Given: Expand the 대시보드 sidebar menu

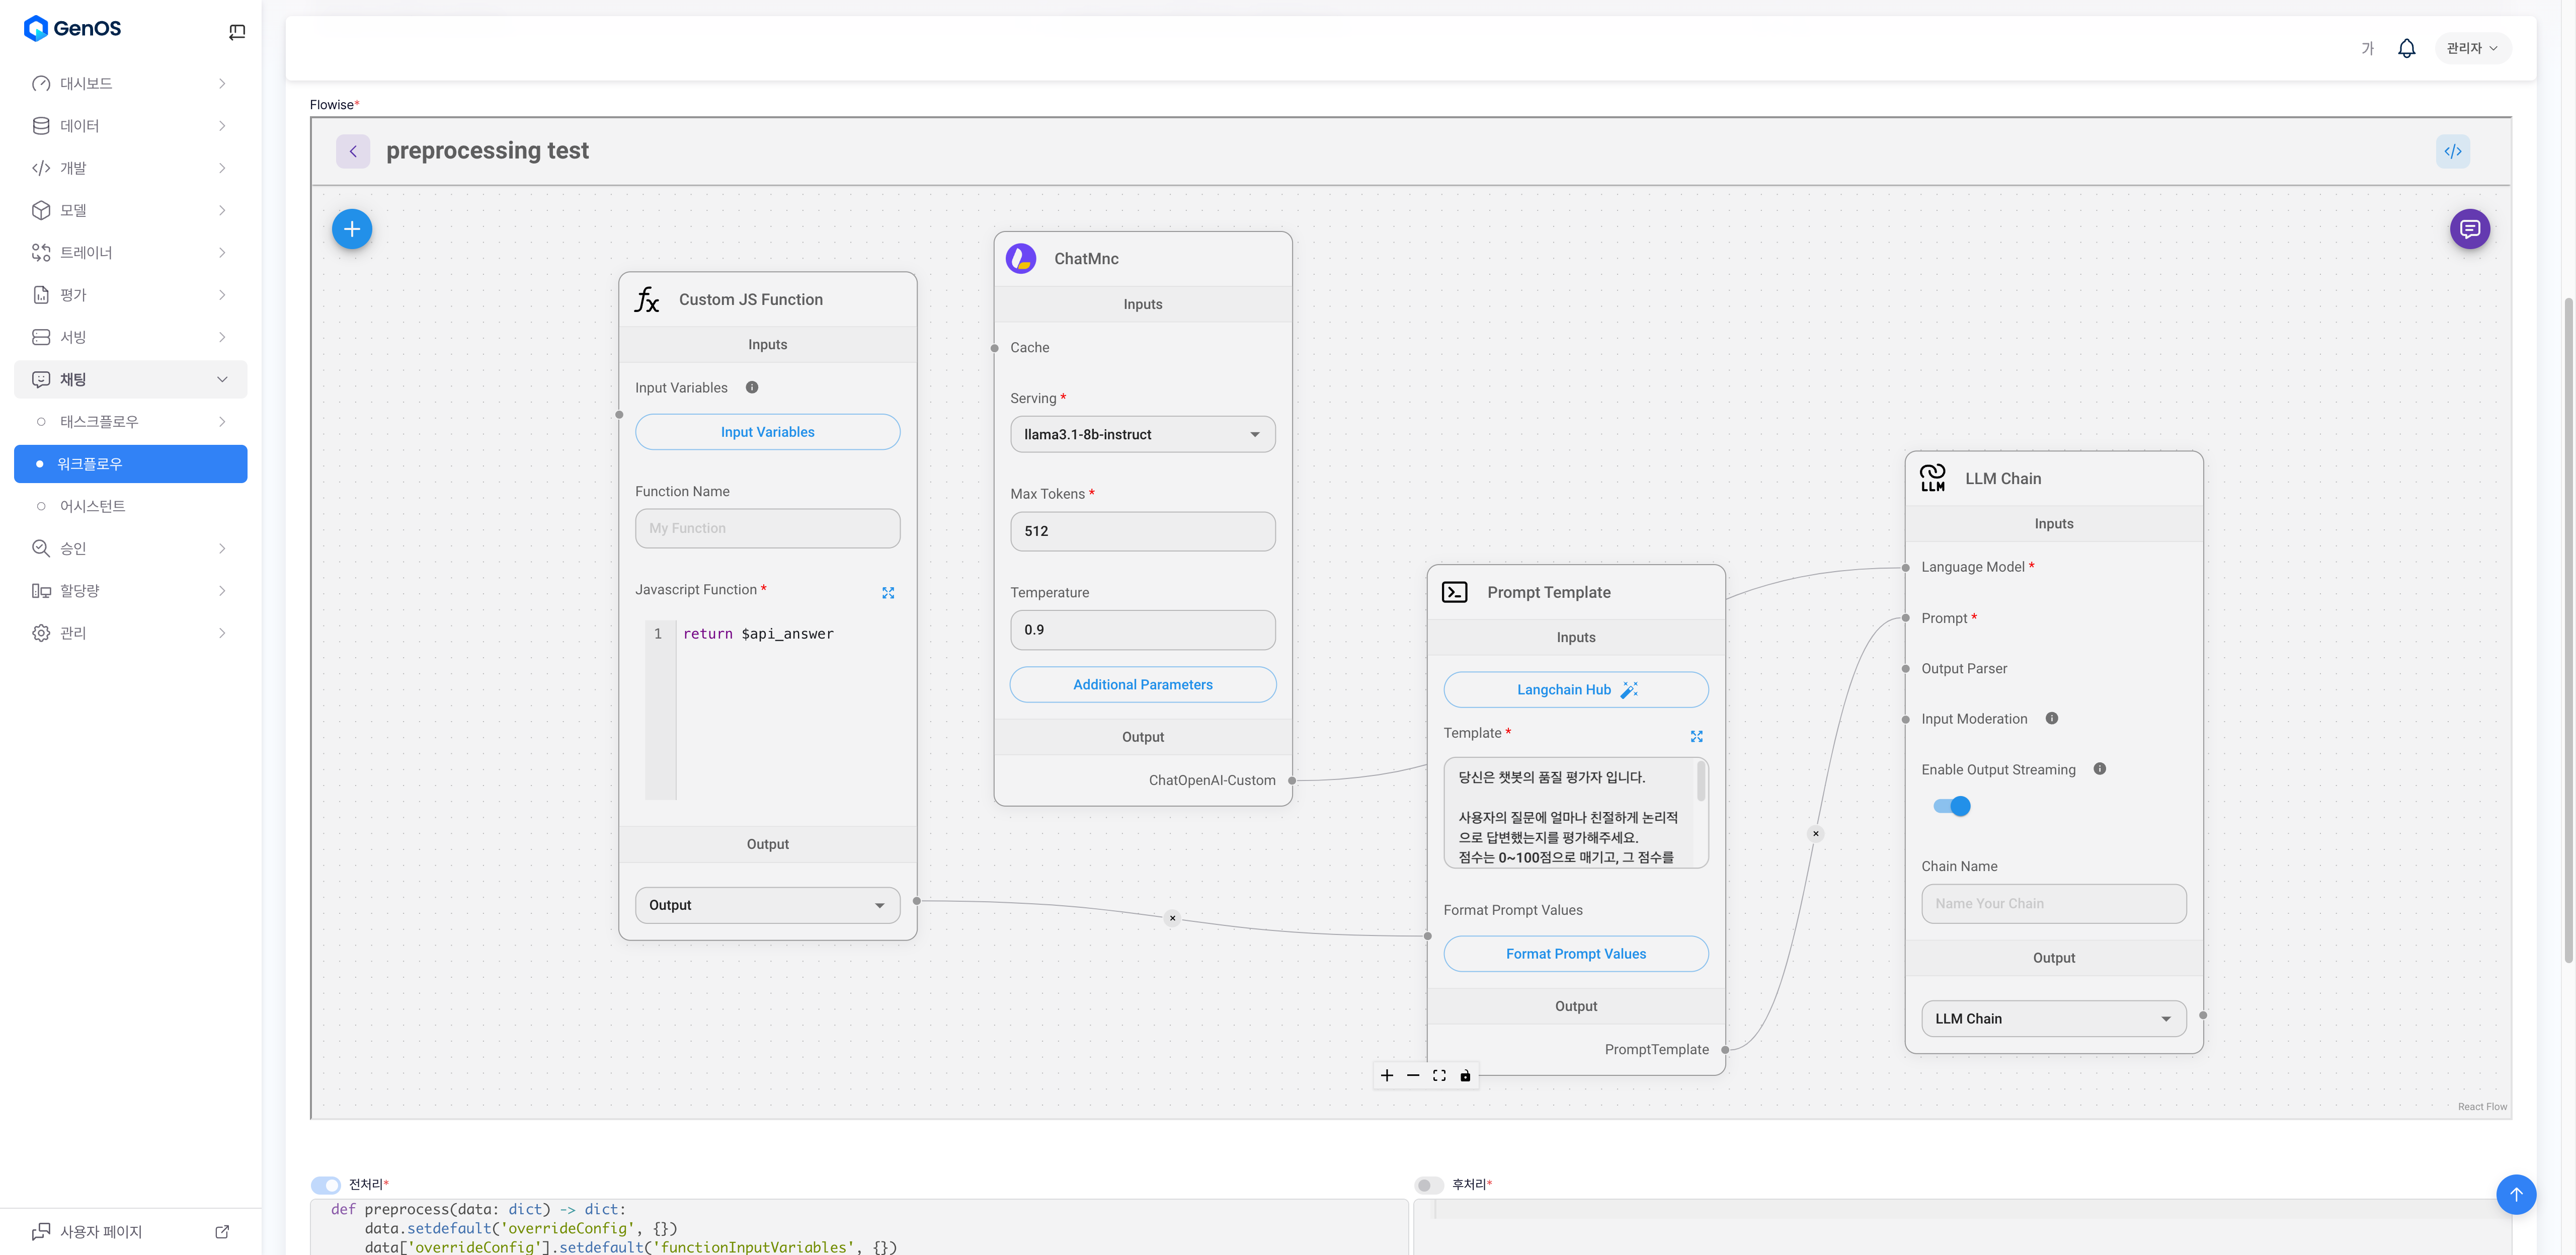Looking at the screenshot, I should click(130, 83).
